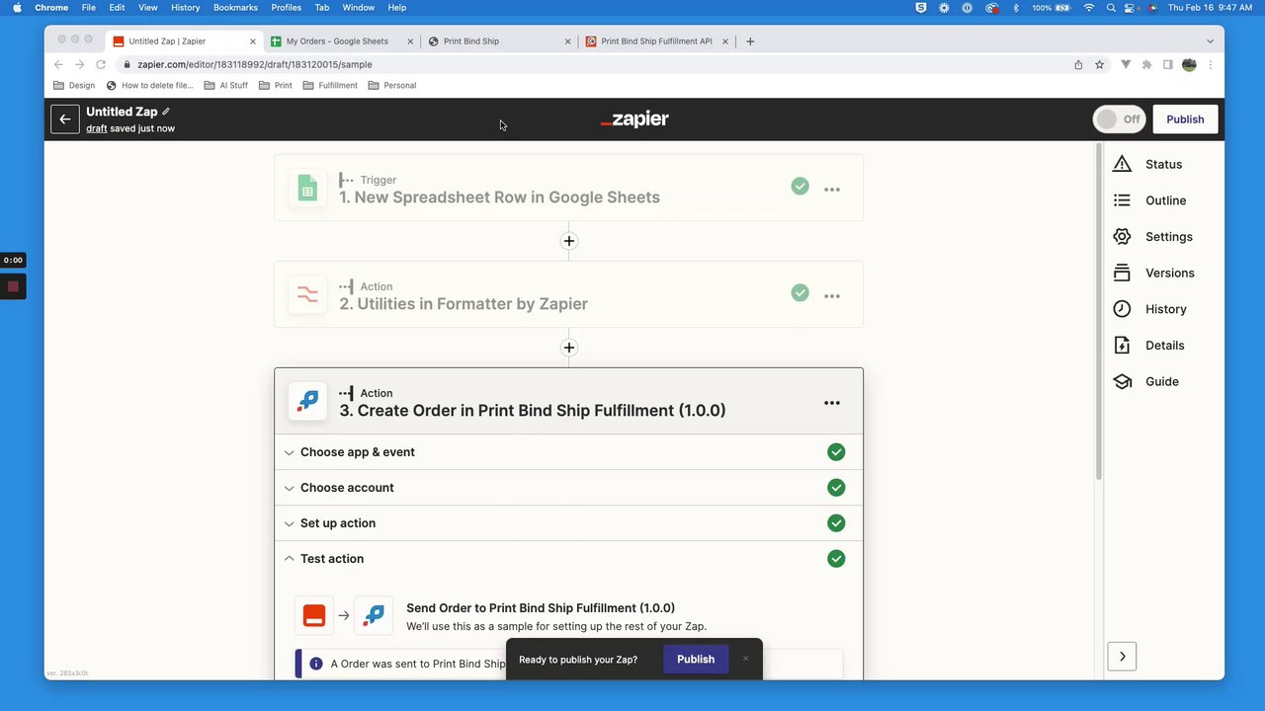Click the draft link under Zap title
The width and height of the screenshot is (1265, 711).
(x=96, y=128)
